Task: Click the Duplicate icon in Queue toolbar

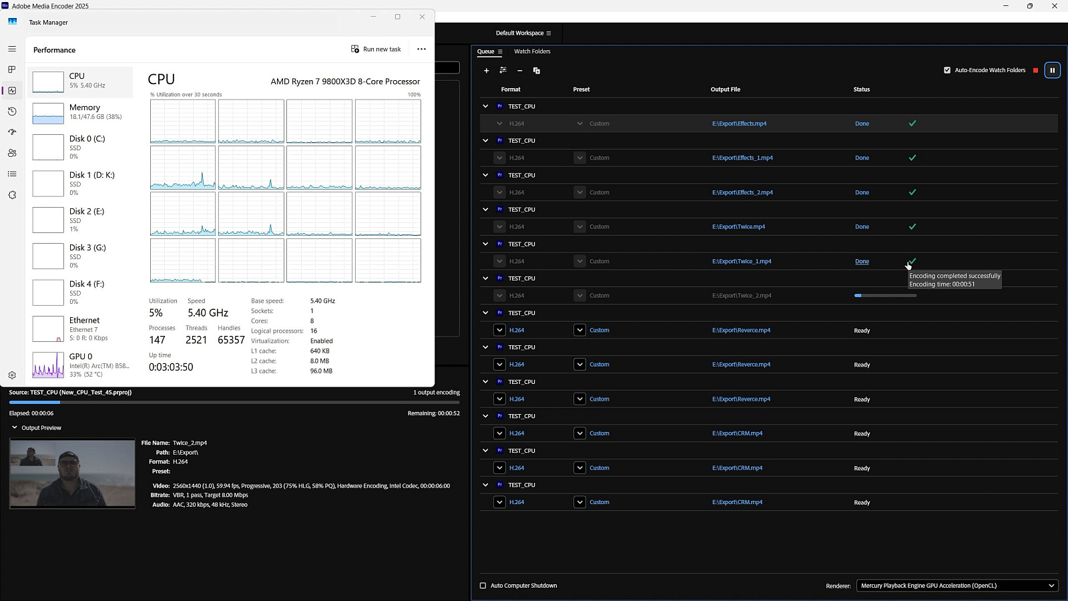Action: pyautogui.click(x=536, y=70)
